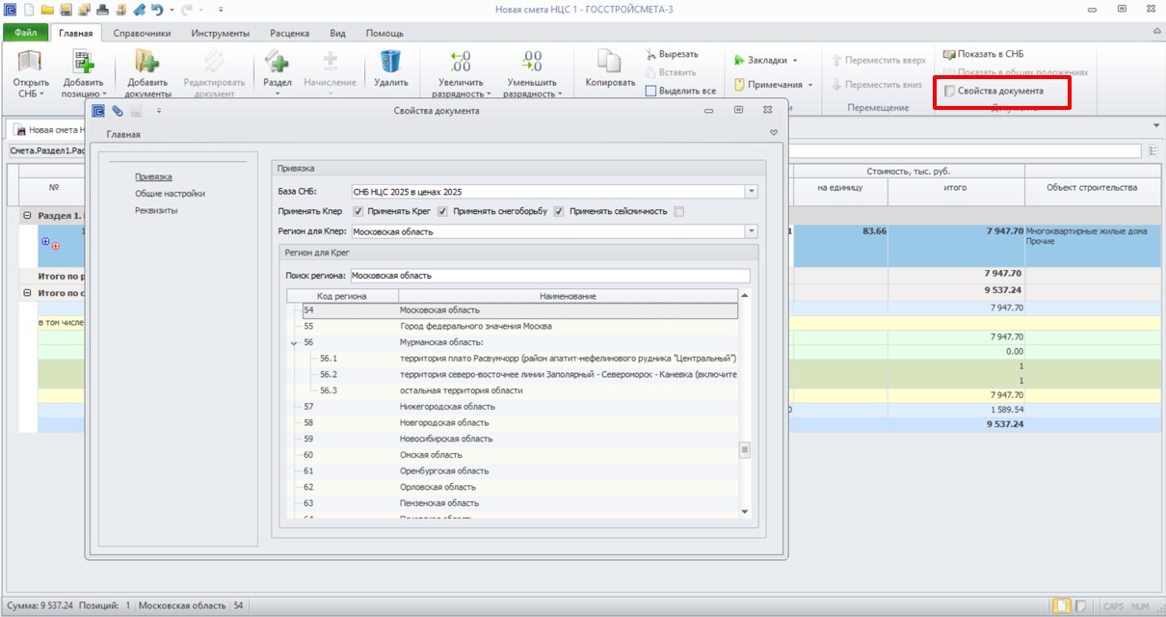Collapse the Мурманская область tree node

click(x=295, y=342)
